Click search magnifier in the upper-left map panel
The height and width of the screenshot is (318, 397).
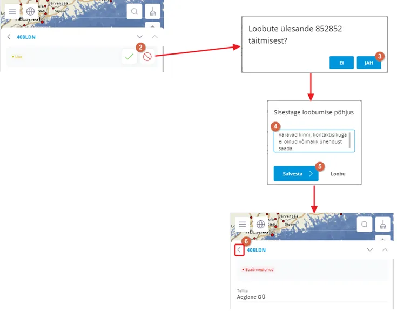[134, 11]
